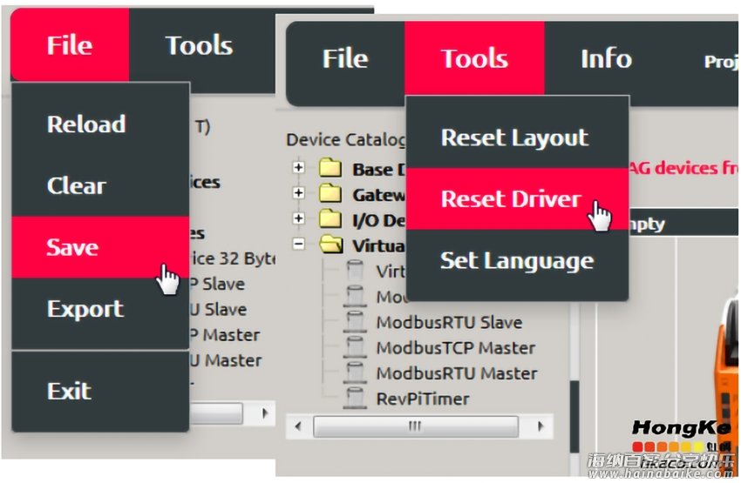741x483 pixels.
Task: Select RevPiTimer in device catalog
Action: pos(423,399)
